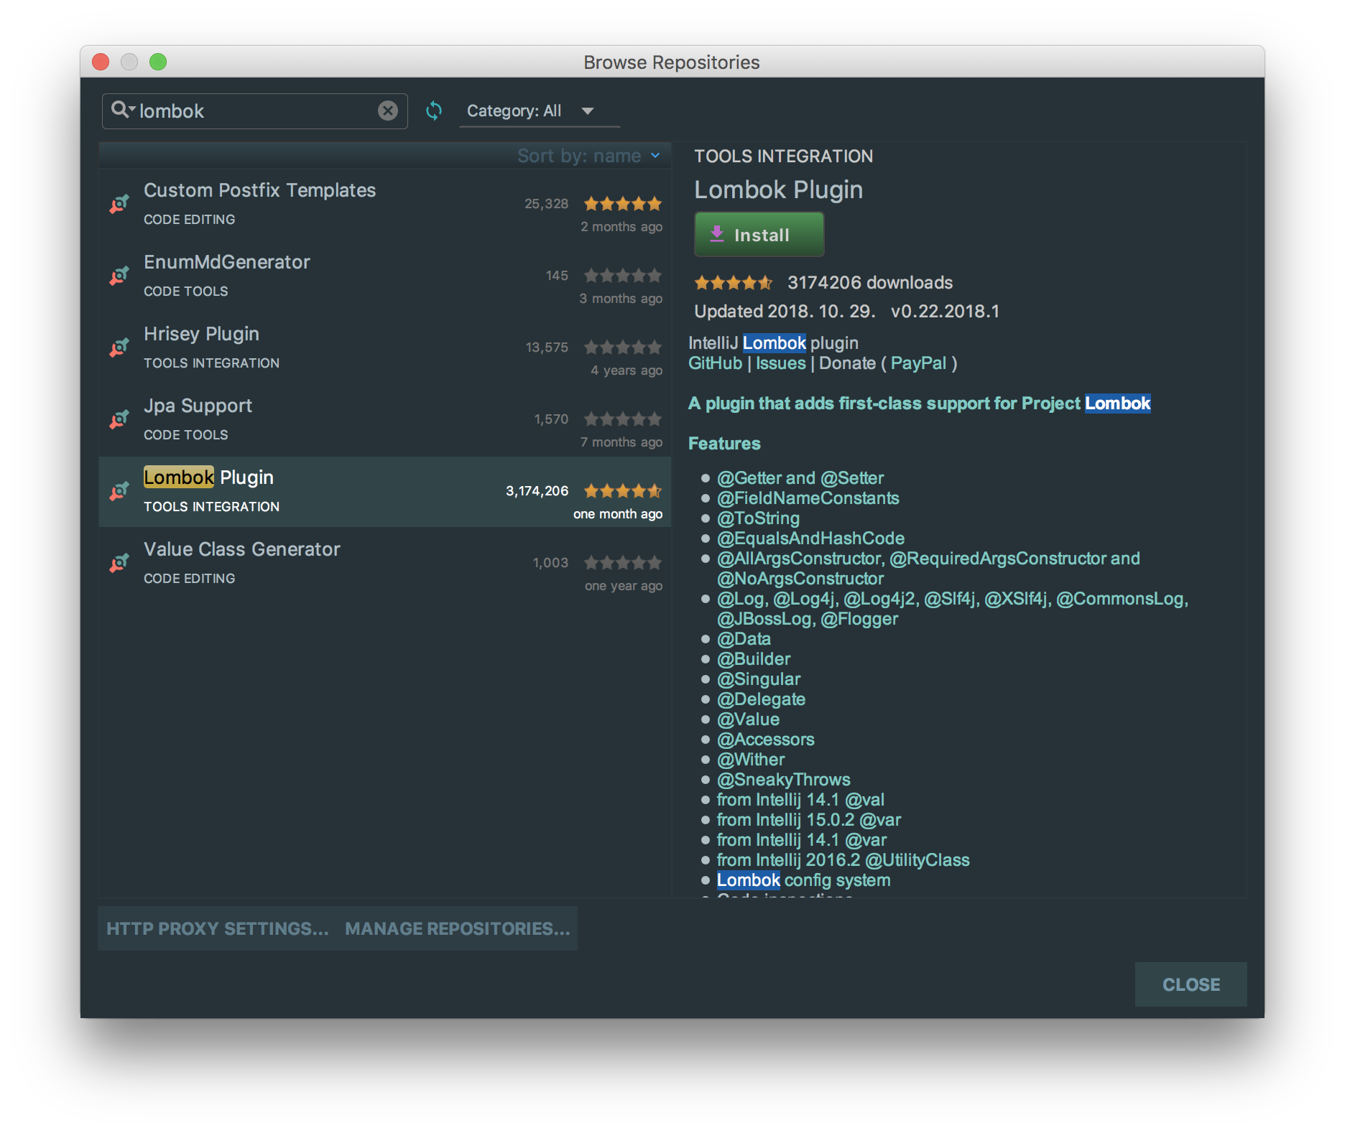This screenshot has height=1133, width=1345.
Task: Click the CLOSE button
Action: [1191, 984]
